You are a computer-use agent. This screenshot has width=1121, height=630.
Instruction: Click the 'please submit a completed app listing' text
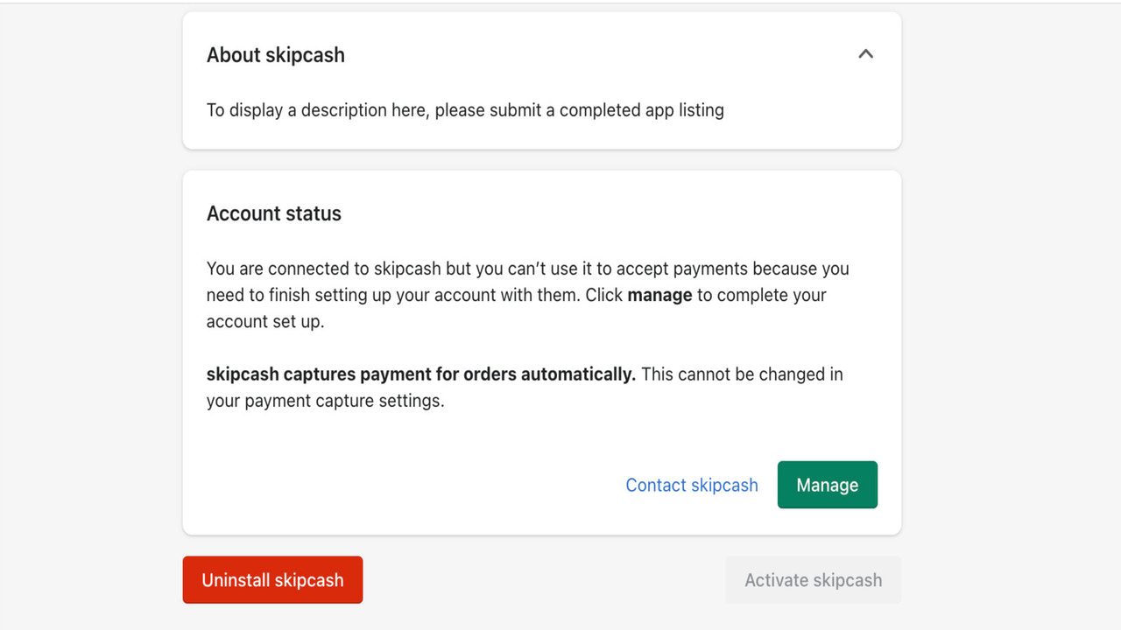click(579, 110)
